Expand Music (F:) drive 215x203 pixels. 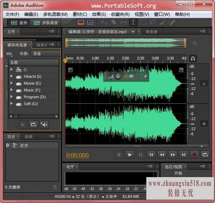click(11, 90)
